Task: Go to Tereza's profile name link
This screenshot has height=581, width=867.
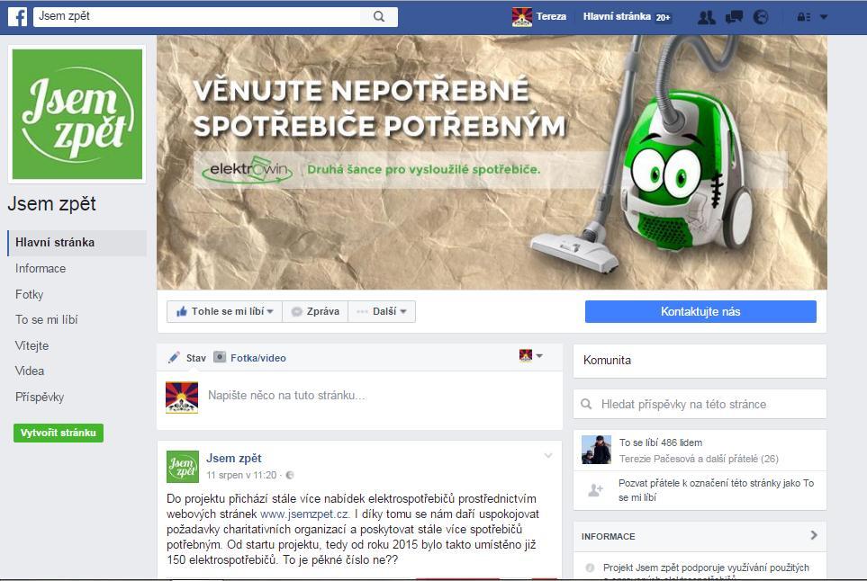Action: [x=551, y=16]
